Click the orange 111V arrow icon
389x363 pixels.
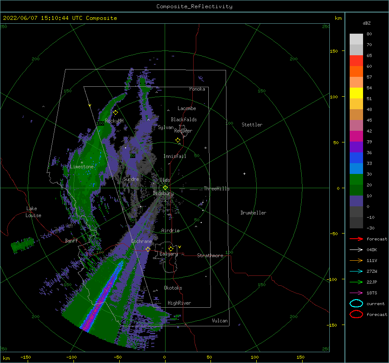pos(356,260)
